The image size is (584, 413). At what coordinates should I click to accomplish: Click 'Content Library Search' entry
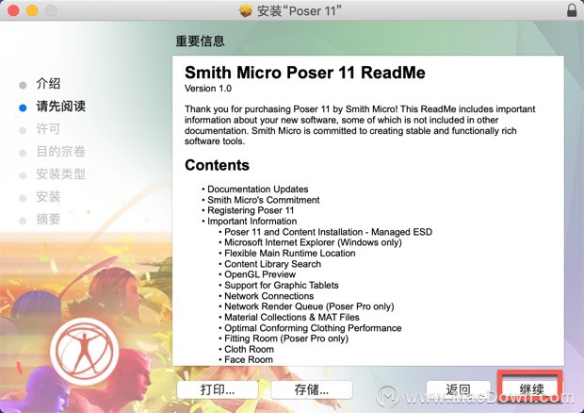(272, 264)
